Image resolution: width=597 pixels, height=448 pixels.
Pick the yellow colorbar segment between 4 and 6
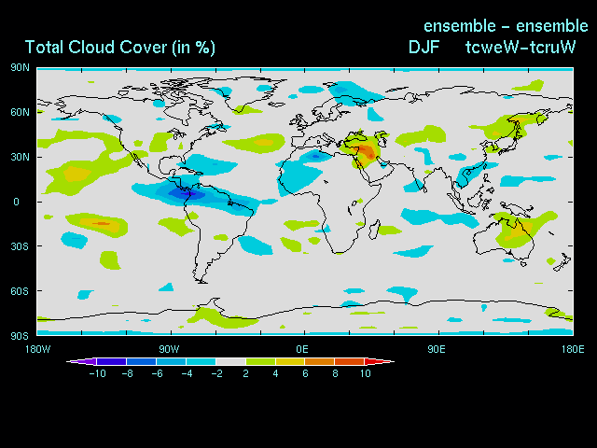point(290,361)
